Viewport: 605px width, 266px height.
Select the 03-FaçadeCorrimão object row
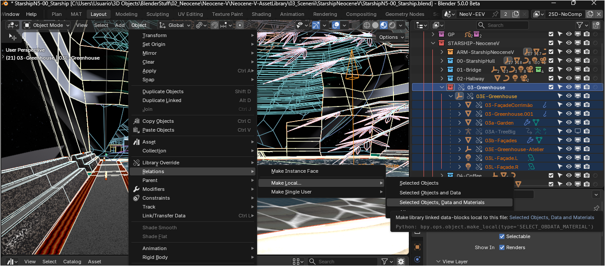click(508, 105)
